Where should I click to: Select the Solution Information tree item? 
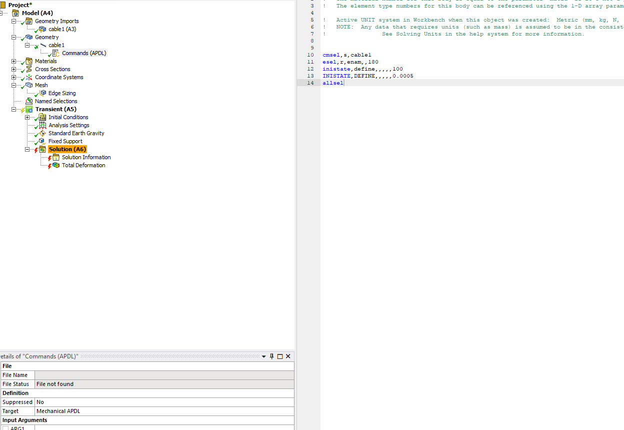pos(86,157)
